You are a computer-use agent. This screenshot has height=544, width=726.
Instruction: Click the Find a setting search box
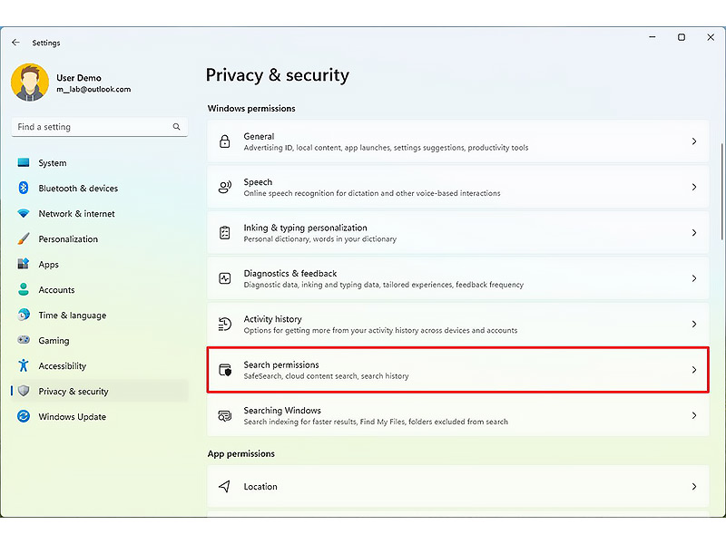click(91, 128)
